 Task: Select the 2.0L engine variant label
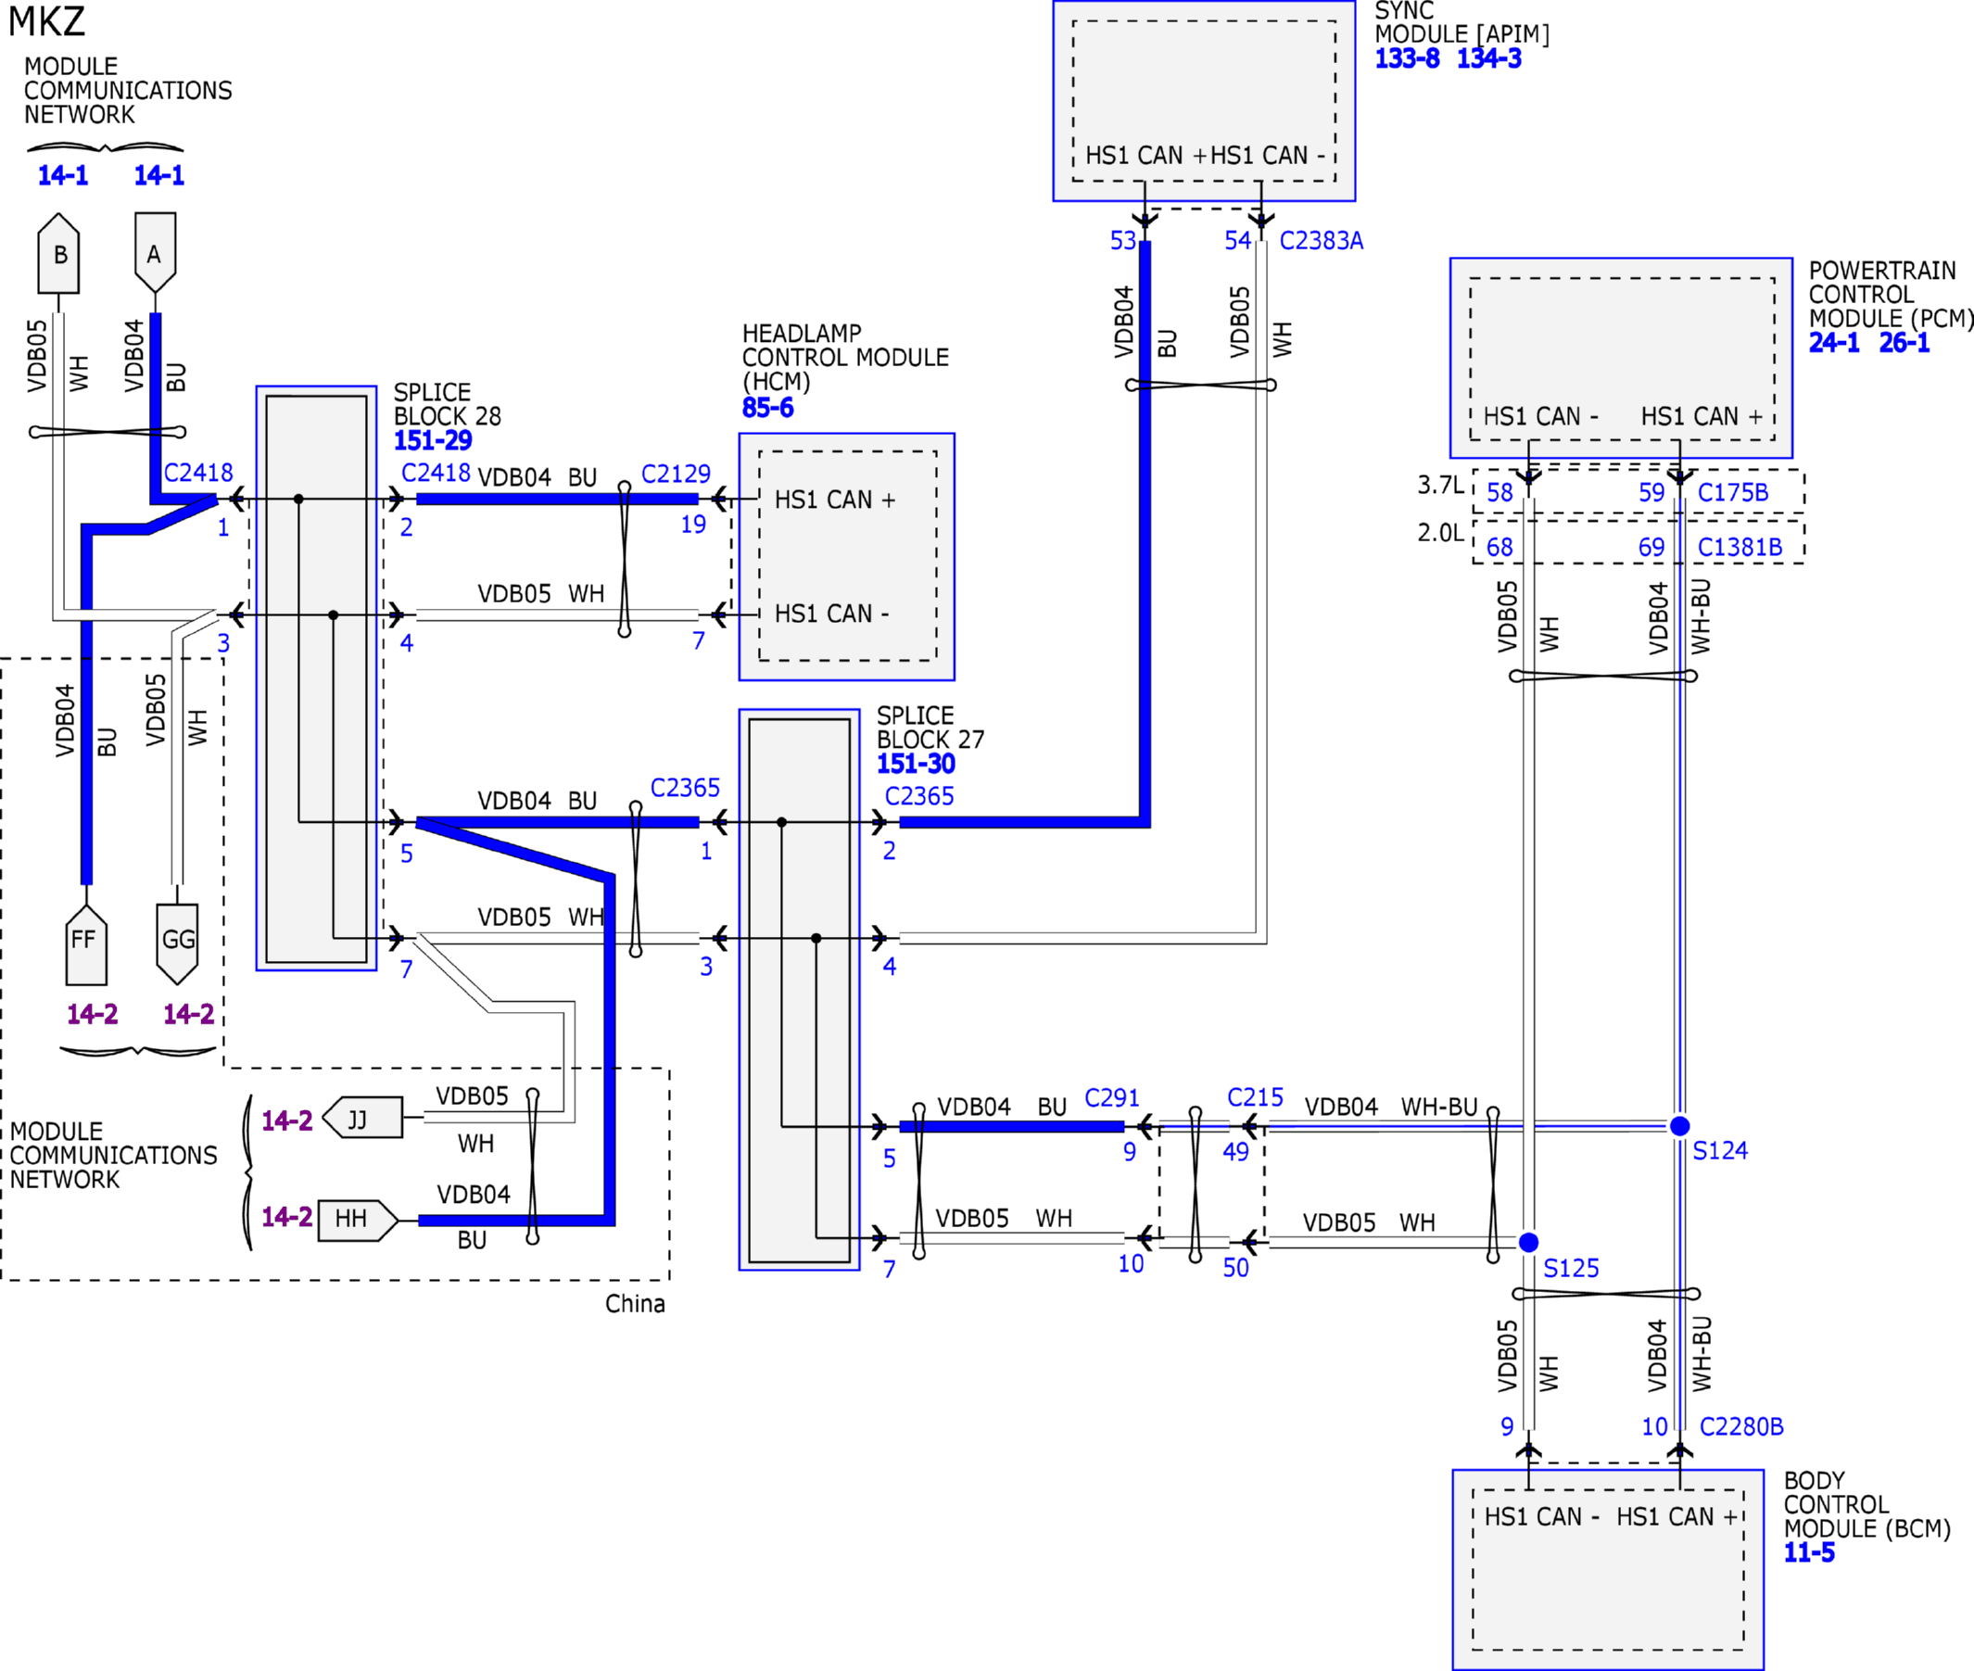pos(1441,533)
